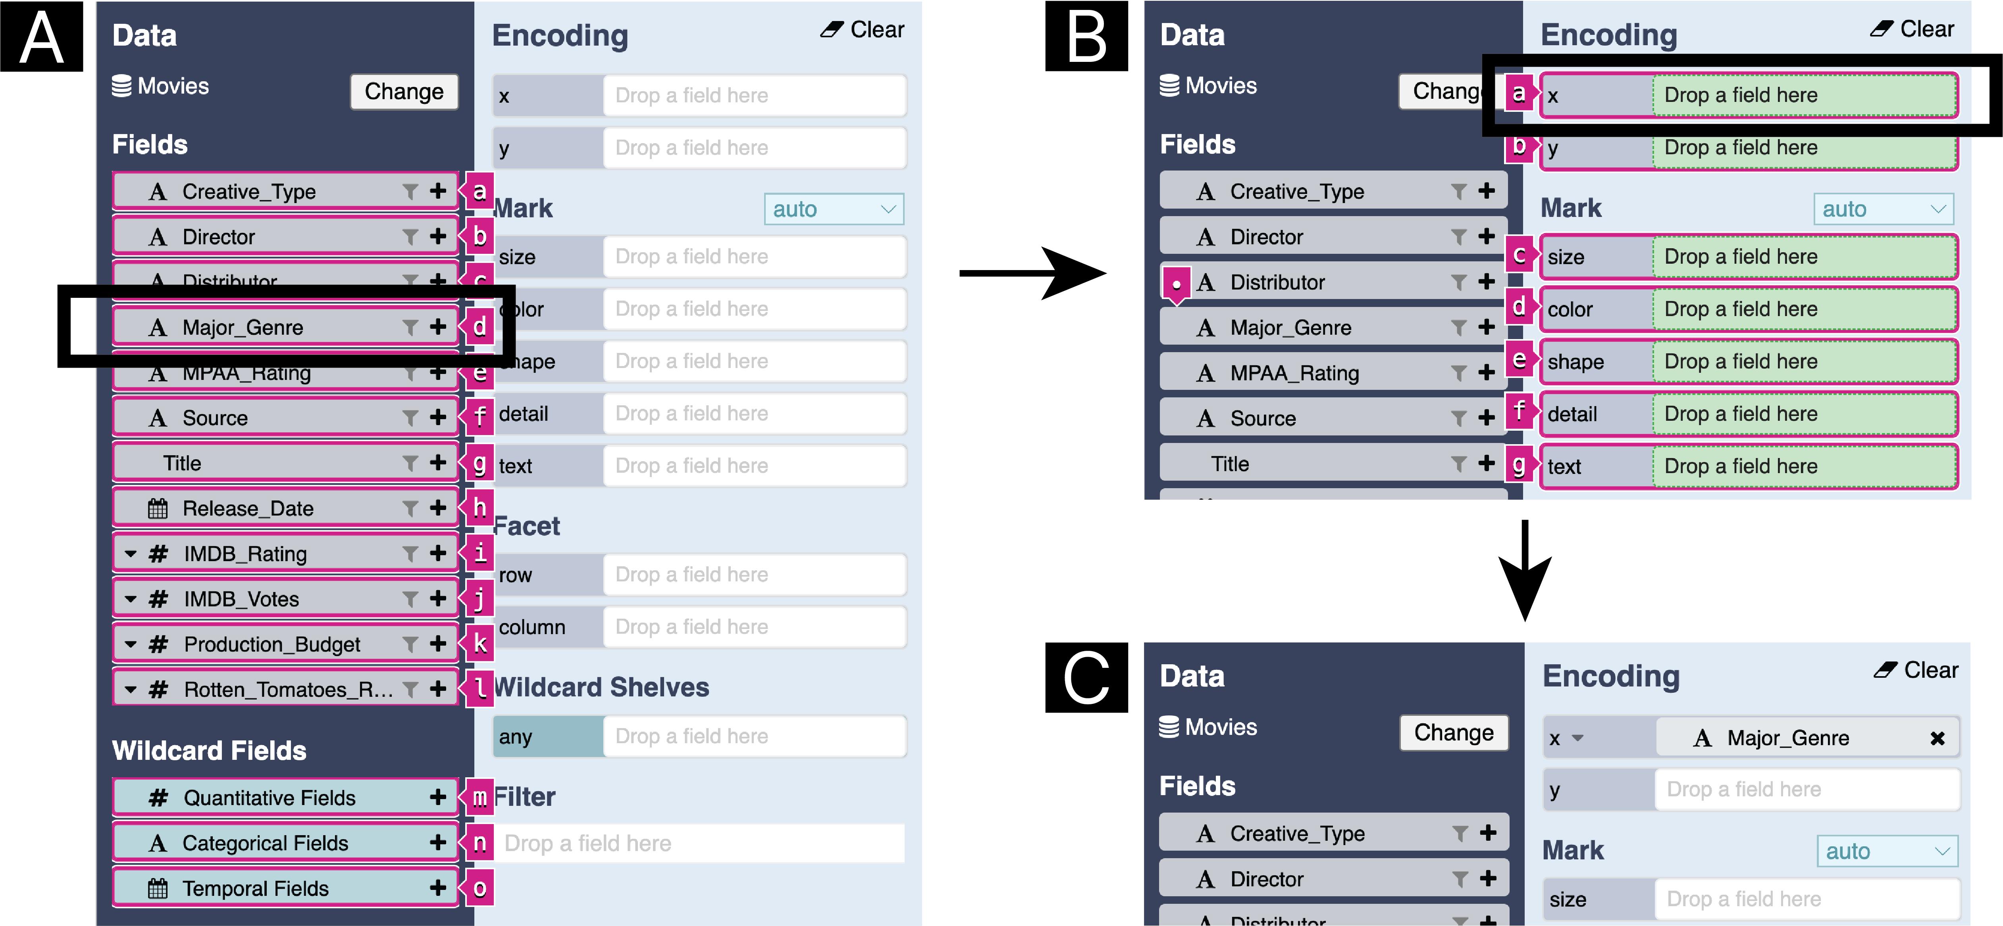
Task: Click Clear in panel A's Encoding header
Action: point(863,29)
